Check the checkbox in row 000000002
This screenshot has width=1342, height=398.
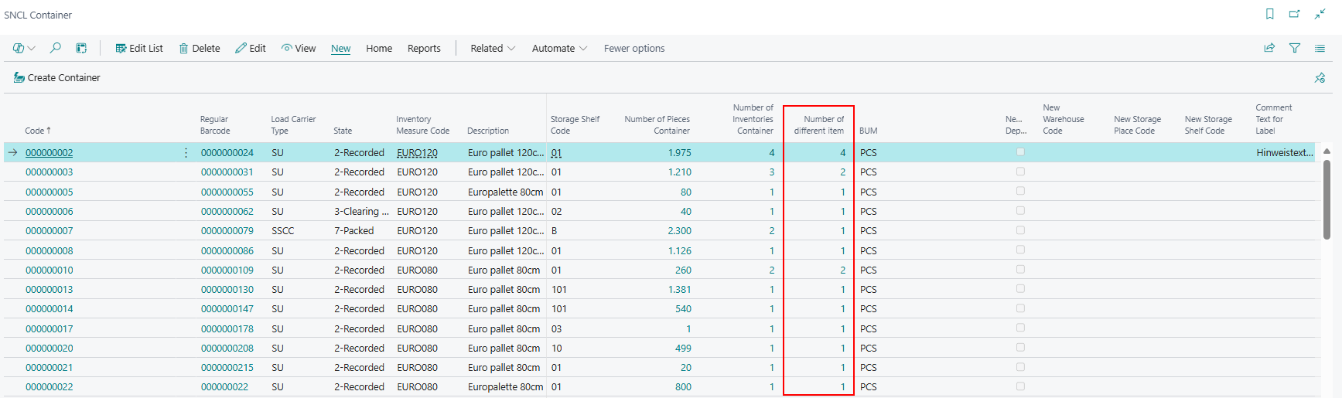point(1020,152)
